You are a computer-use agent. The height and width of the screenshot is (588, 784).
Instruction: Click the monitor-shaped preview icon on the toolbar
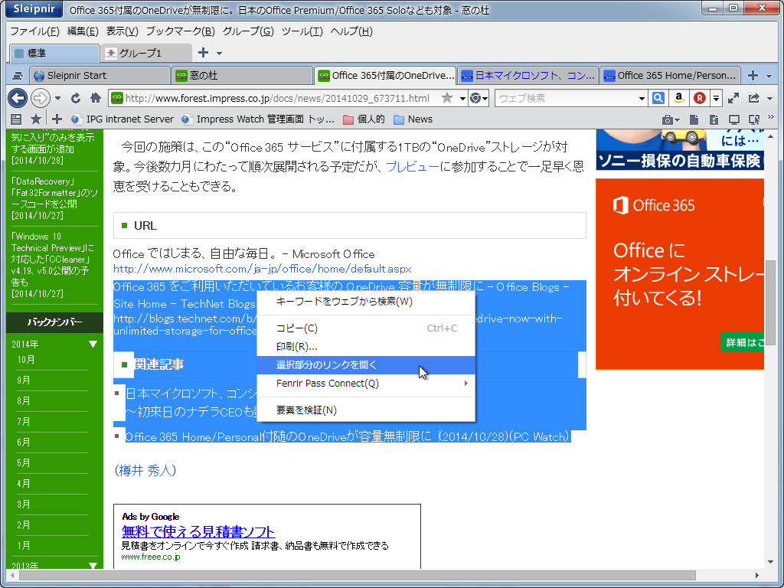733,119
